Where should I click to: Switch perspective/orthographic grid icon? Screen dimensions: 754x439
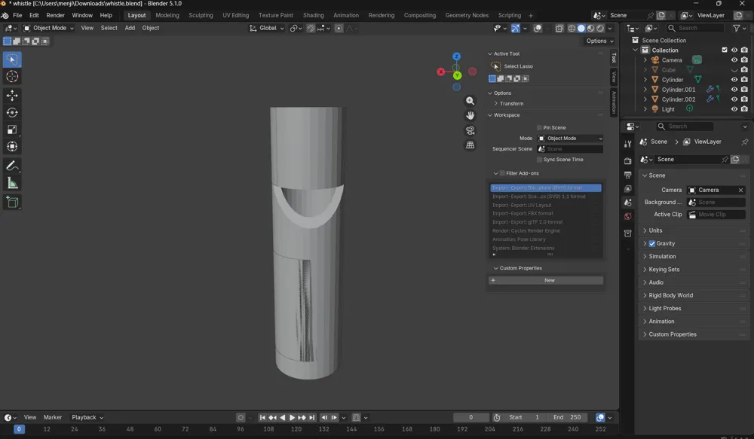pyautogui.click(x=470, y=145)
